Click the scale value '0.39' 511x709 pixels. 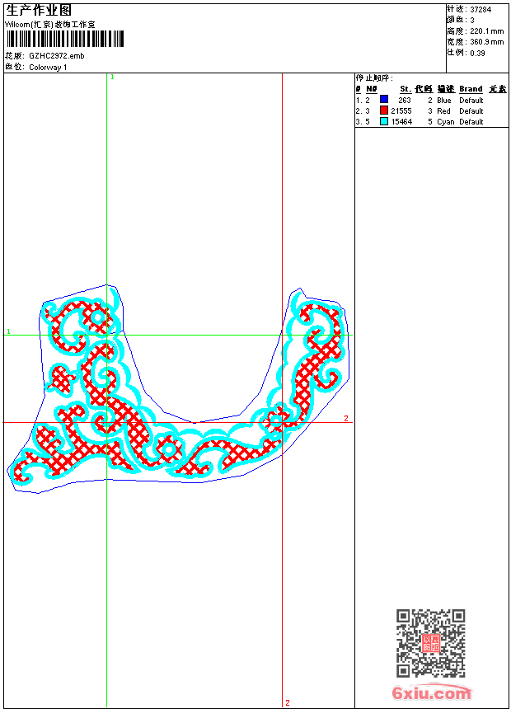click(477, 54)
